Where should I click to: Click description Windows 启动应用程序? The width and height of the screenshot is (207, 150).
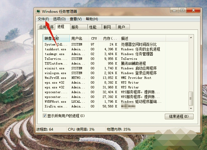(139, 68)
